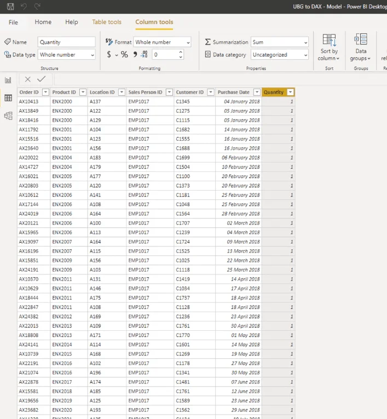The height and width of the screenshot is (419, 387).
Task: Open the Format dropdown
Action: coord(162,42)
